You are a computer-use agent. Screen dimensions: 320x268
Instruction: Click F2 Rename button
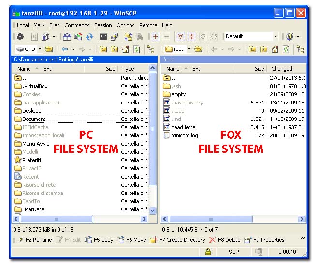click(35, 240)
